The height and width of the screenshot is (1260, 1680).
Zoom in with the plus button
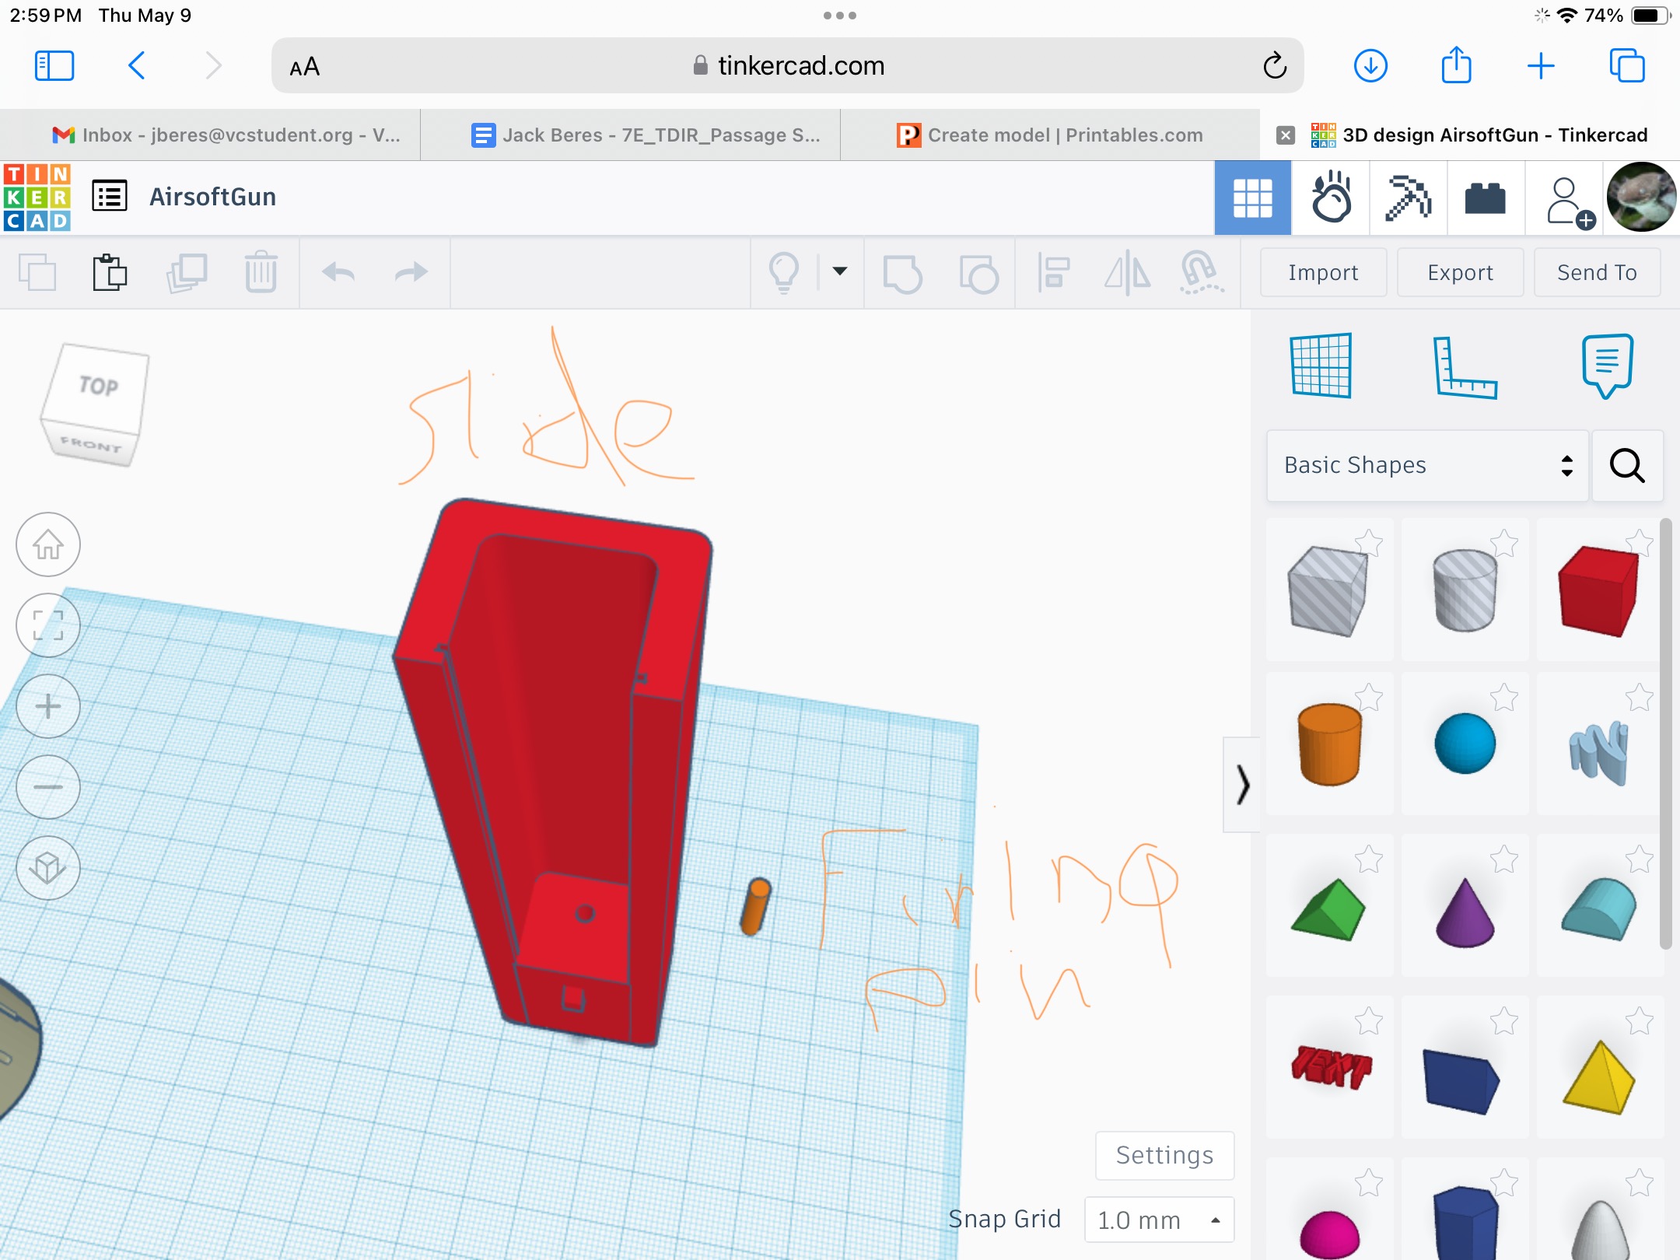coord(48,706)
